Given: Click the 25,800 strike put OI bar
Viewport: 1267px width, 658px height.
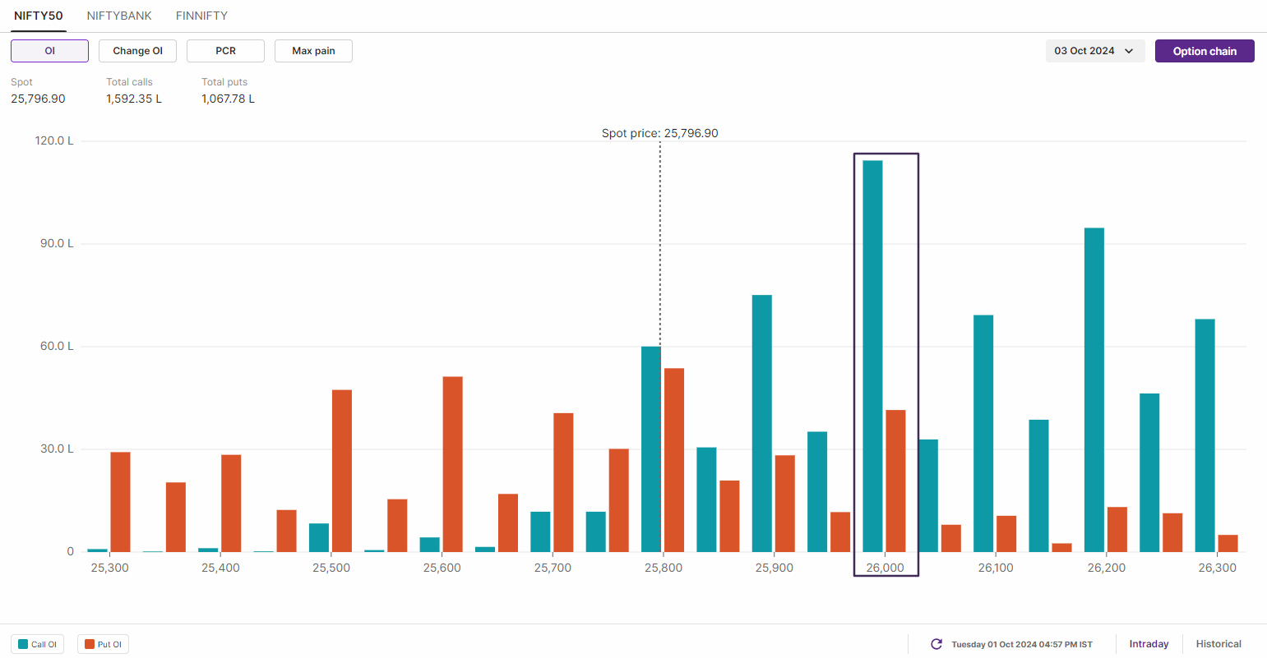Looking at the screenshot, I should tap(674, 460).
